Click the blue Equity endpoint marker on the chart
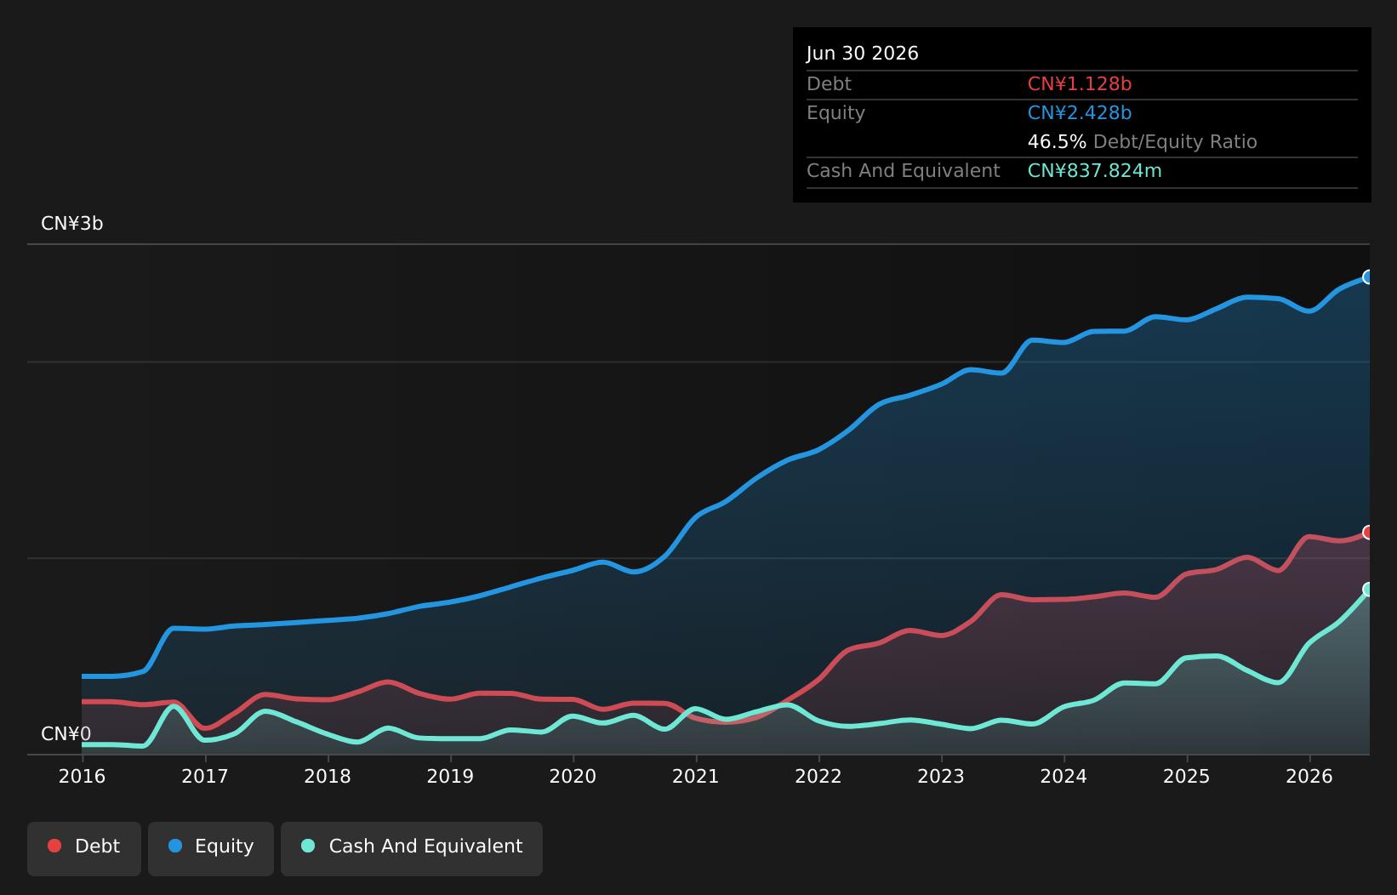 click(1369, 276)
